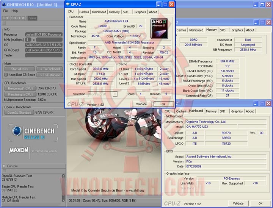The width and height of the screenshot is (273, 208).
Task: Click the 6799 CB-GFX score
Action: click(44, 113)
